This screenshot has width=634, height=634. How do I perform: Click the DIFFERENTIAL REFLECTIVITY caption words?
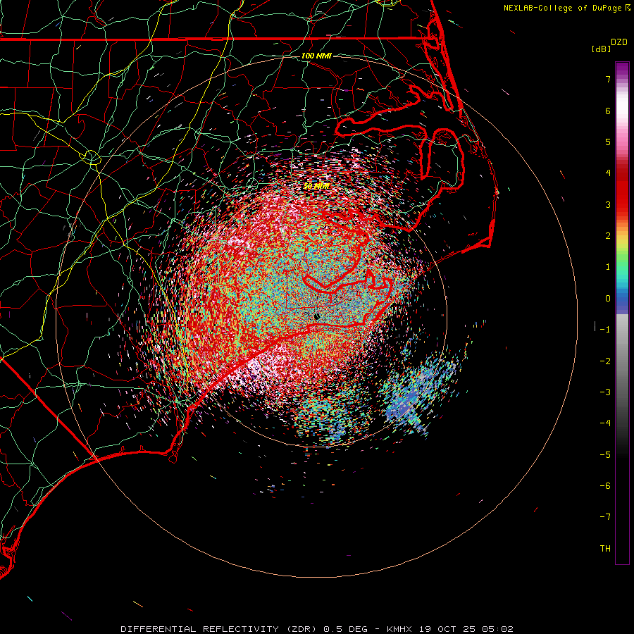coord(200,629)
